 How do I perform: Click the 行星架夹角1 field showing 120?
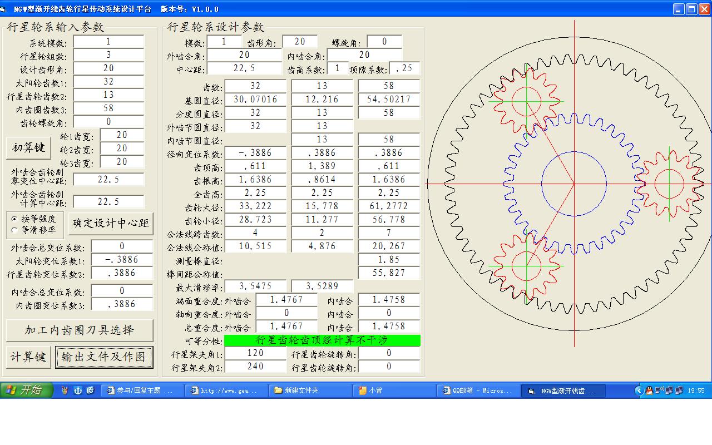pyautogui.click(x=255, y=353)
